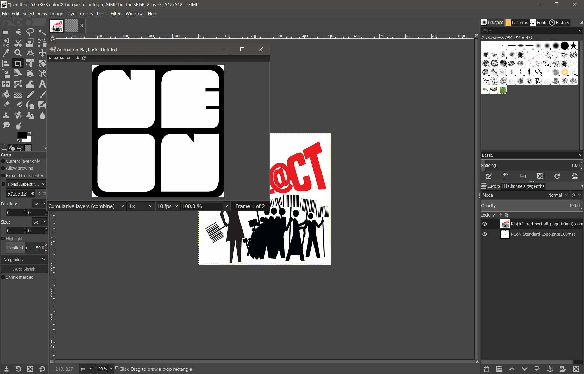Screen dimensions: 584x374
Task: Select the Paintbrush tool
Action: [x=42, y=95]
